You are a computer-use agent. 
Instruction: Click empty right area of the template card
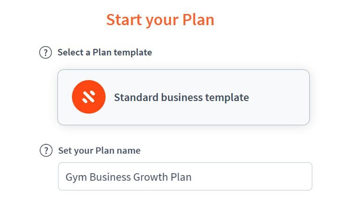click(x=279, y=97)
